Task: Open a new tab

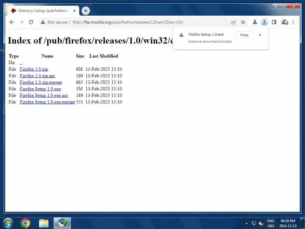Action: coord(85,11)
